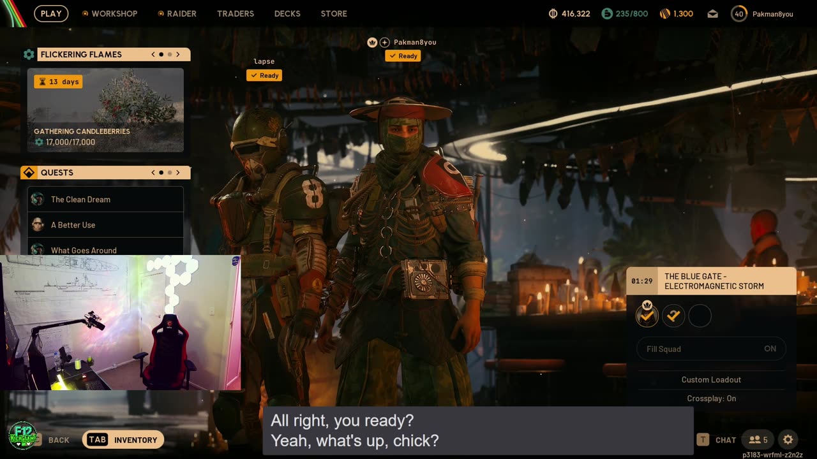Open Custom Loadout
This screenshot has width=817, height=459.
[711, 379]
